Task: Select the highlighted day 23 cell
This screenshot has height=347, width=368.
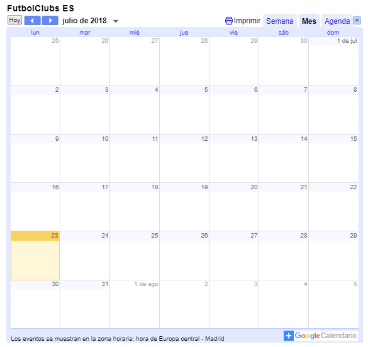Action: 35,256
